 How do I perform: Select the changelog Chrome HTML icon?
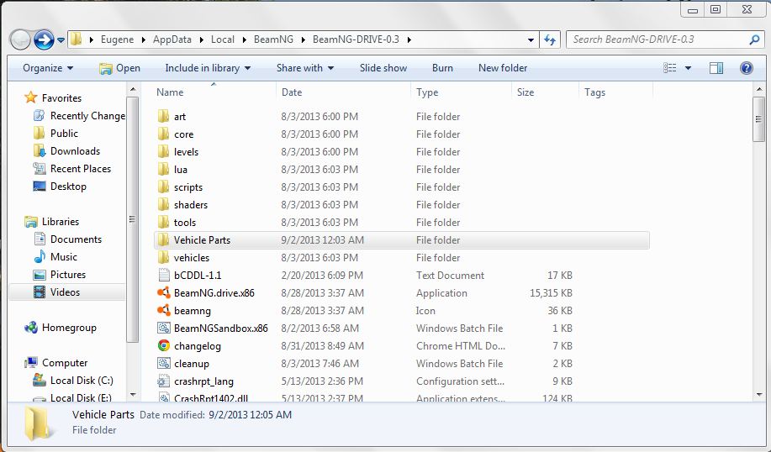click(164, 346)
